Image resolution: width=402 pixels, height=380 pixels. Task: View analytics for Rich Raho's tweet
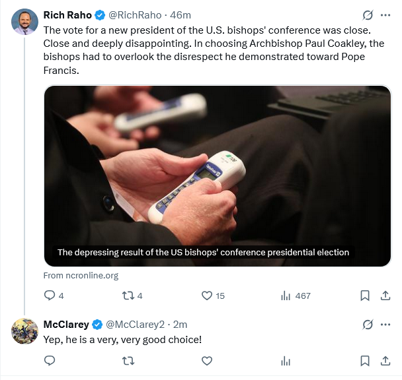286,296
